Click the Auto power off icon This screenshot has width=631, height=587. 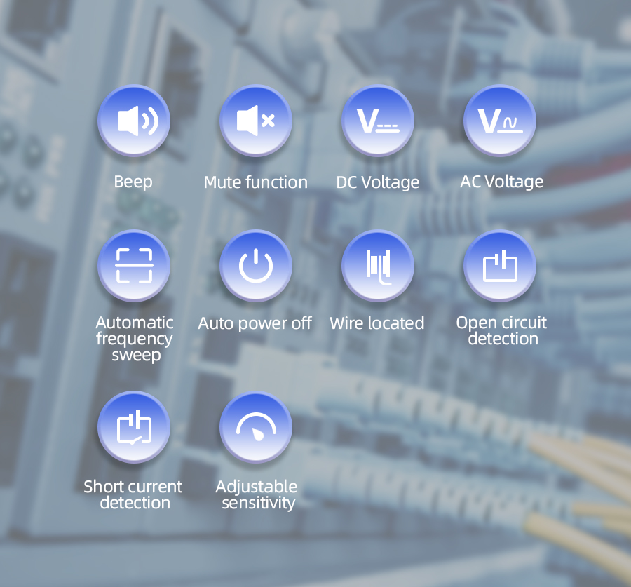[x=256, y=266]
